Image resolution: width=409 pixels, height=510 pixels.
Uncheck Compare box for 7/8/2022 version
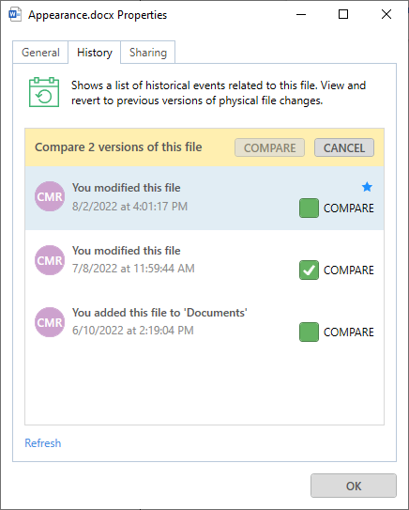tap(309, 270)
